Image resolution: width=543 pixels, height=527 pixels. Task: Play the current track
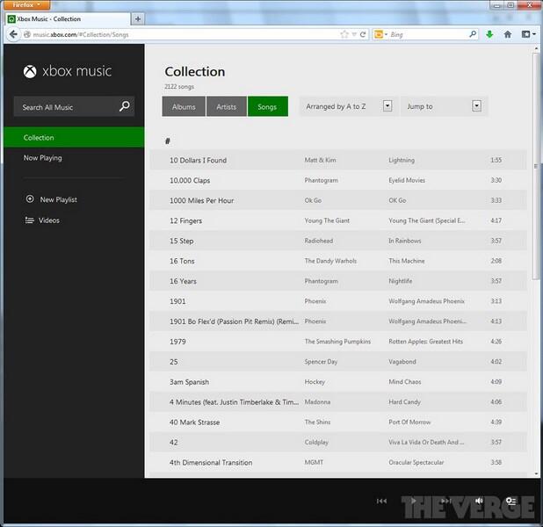point(413,501)
